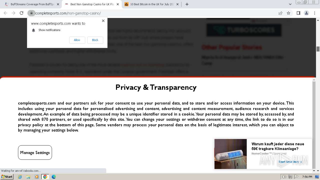This screenshot has height=180, width=320.
Task: Reload the current page
Action: (x=21, y=13)
